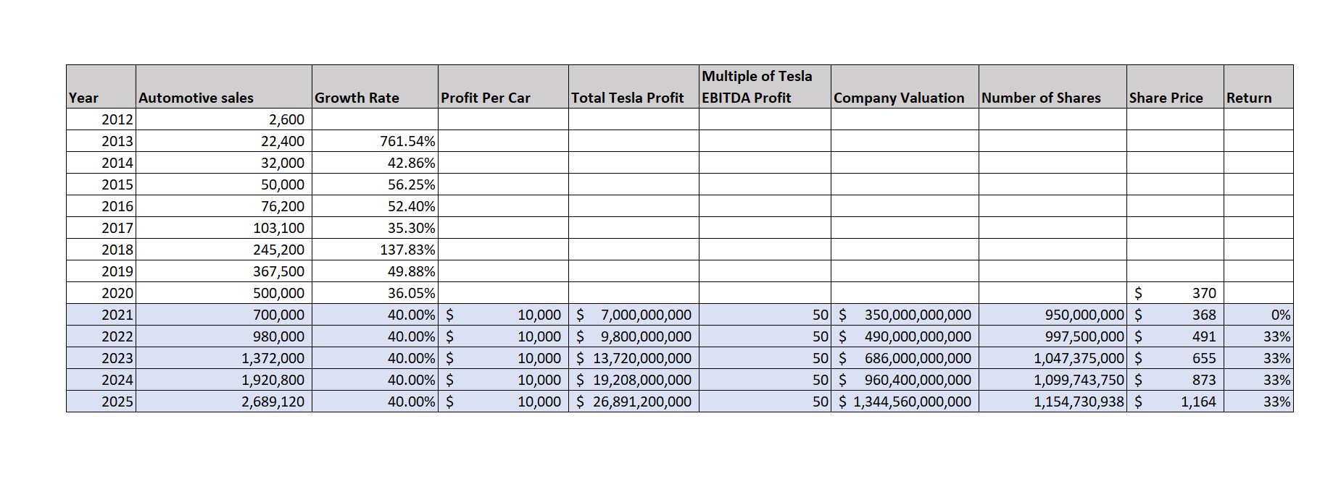This screenshot has height=484, width=1341.
Task: Click growth rate 36.05%
Action: (x=375, y=293)
